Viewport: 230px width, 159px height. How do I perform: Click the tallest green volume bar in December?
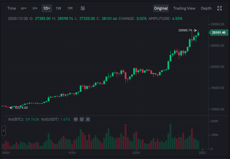[170, 136]
